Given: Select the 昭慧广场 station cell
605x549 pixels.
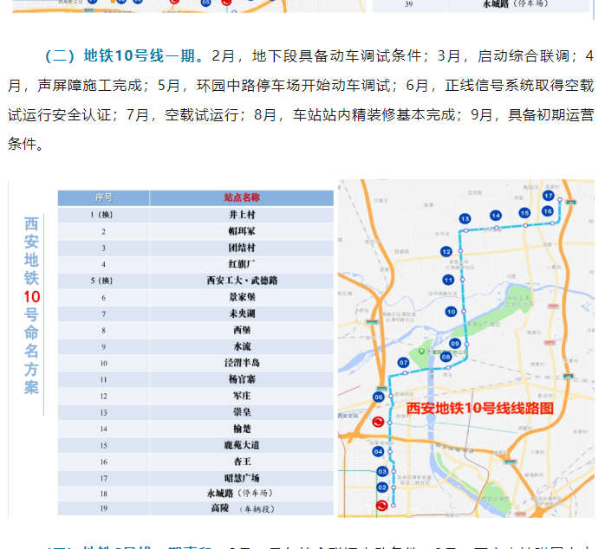Looking at the screenshot, I should pos(242,478).
